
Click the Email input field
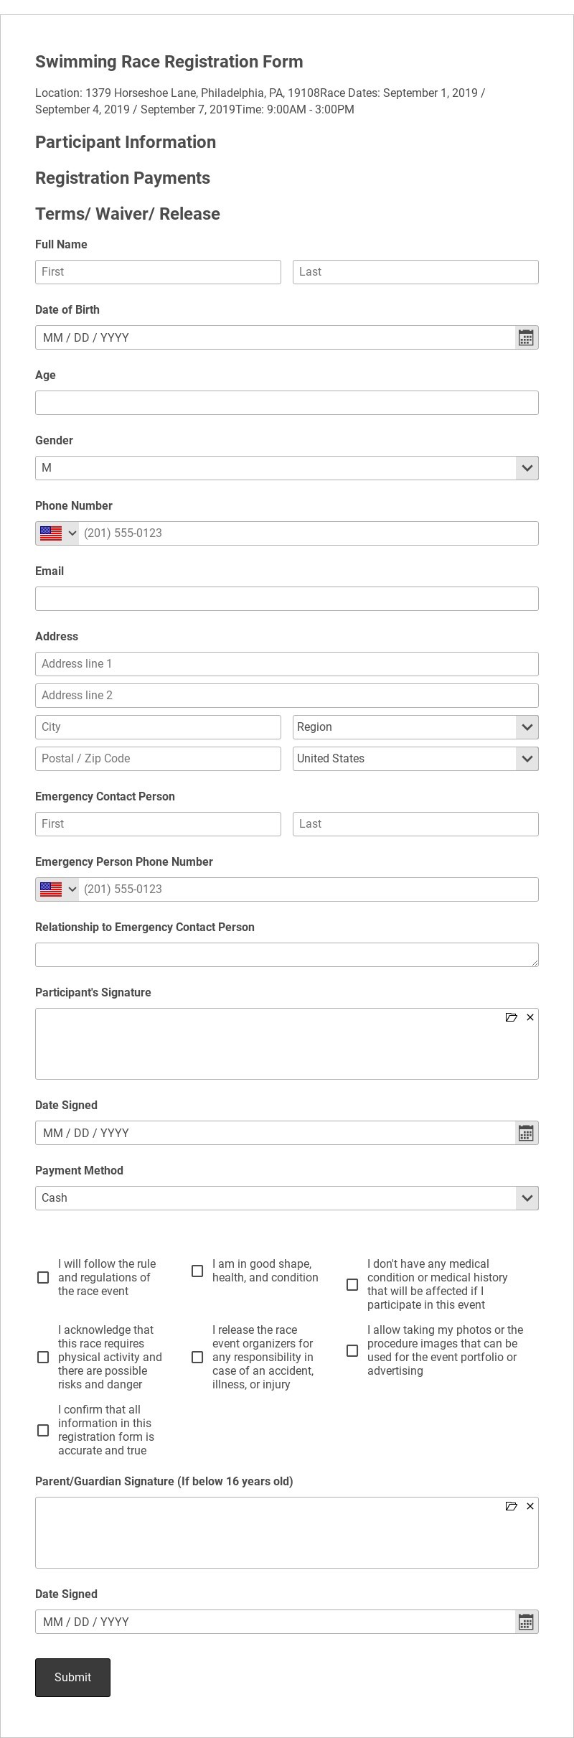[x=287, y=599]
